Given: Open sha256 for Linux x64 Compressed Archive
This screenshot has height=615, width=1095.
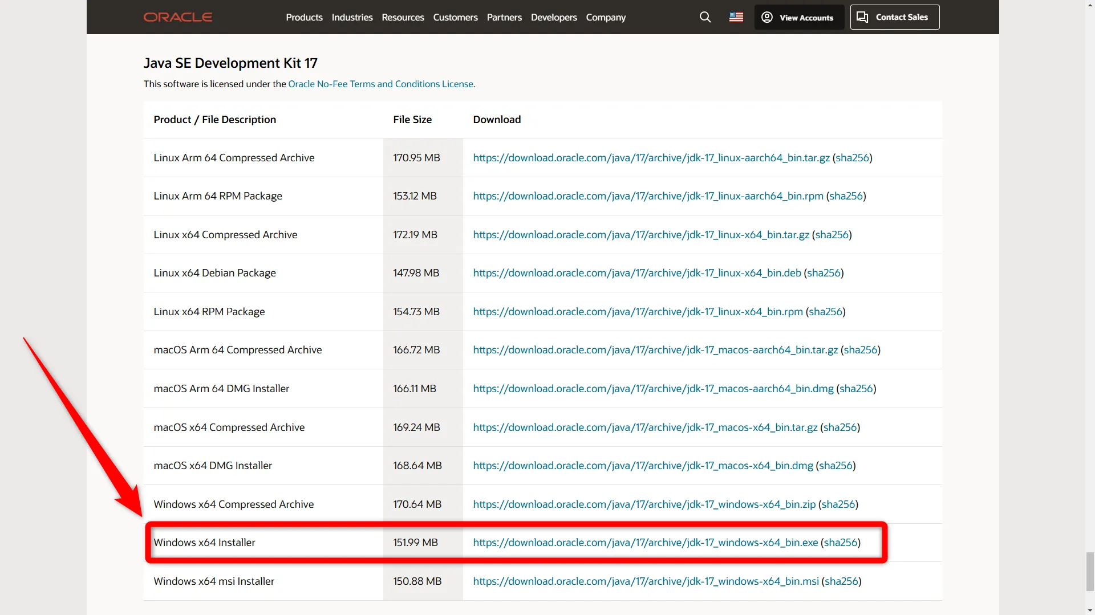Looking at the screenshot, I should point(832,235).
